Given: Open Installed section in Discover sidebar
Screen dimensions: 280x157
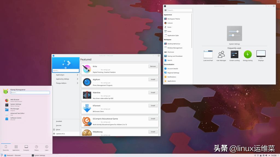Looking at the screenshot, I should pos(66,121).
